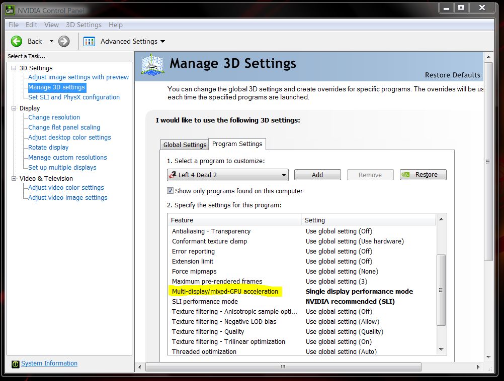Open the Edit menu
The image size is (504, 381).
click(31, 25)
